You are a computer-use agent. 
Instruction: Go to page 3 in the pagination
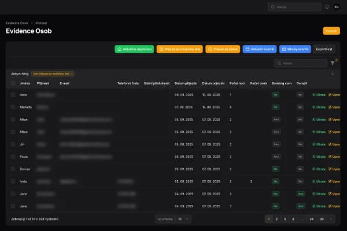pos(285,219)
